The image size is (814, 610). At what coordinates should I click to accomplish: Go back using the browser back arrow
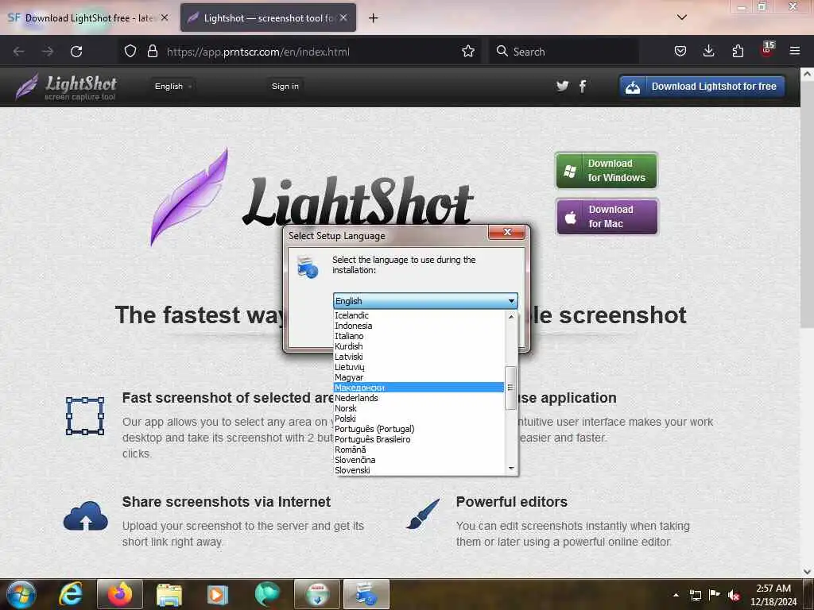[19, 52]
